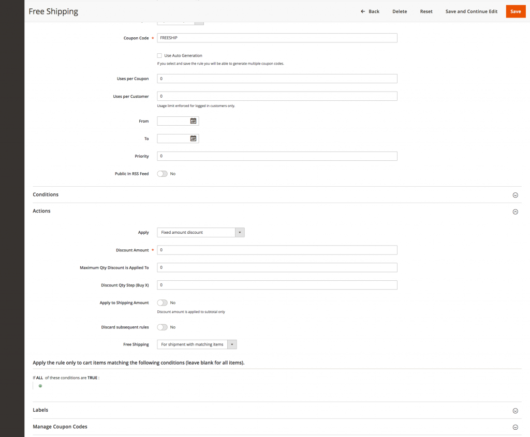Open the Apply discount type dropdown
The height and width of the screenshot is (437, 530).
[200, 233]
